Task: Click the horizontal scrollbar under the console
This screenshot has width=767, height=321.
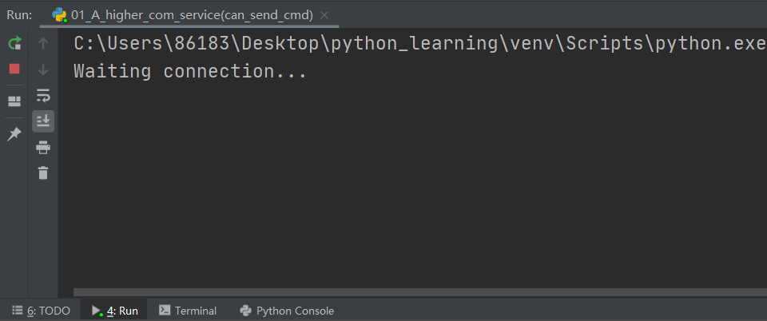Action: (x=420, y=292)
